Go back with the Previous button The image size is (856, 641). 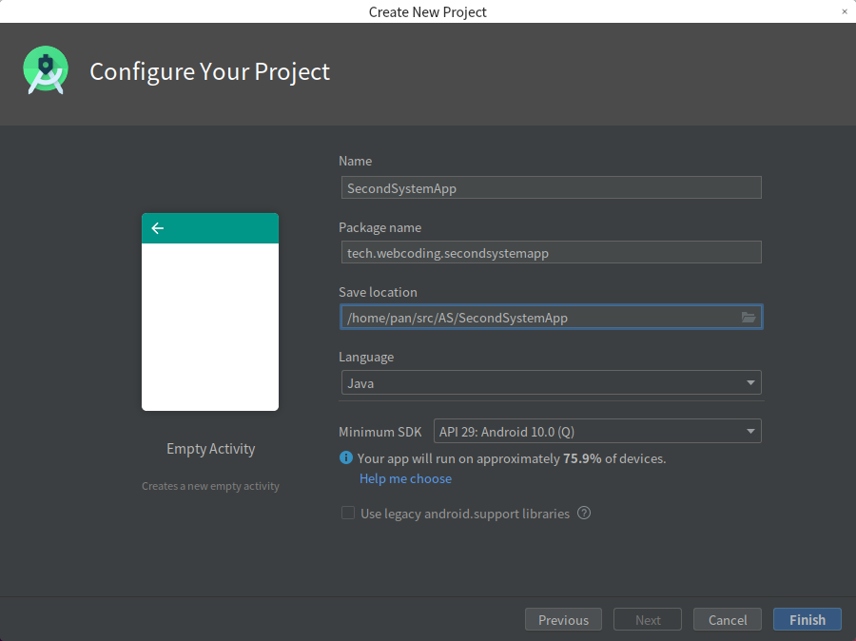pos(563,620)
